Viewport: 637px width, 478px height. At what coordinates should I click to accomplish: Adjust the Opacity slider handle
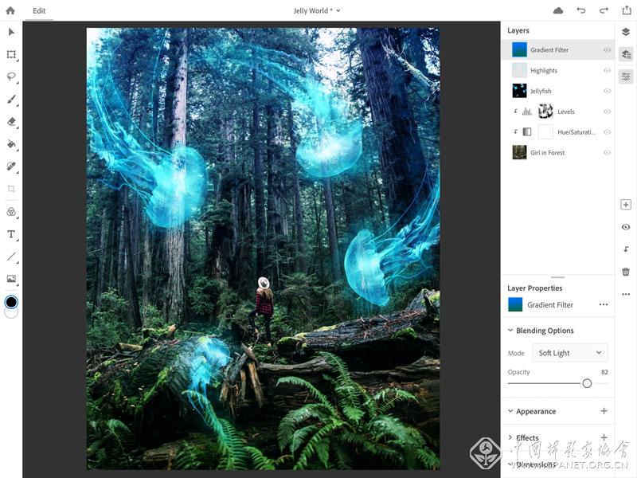[x=587, y=383]
